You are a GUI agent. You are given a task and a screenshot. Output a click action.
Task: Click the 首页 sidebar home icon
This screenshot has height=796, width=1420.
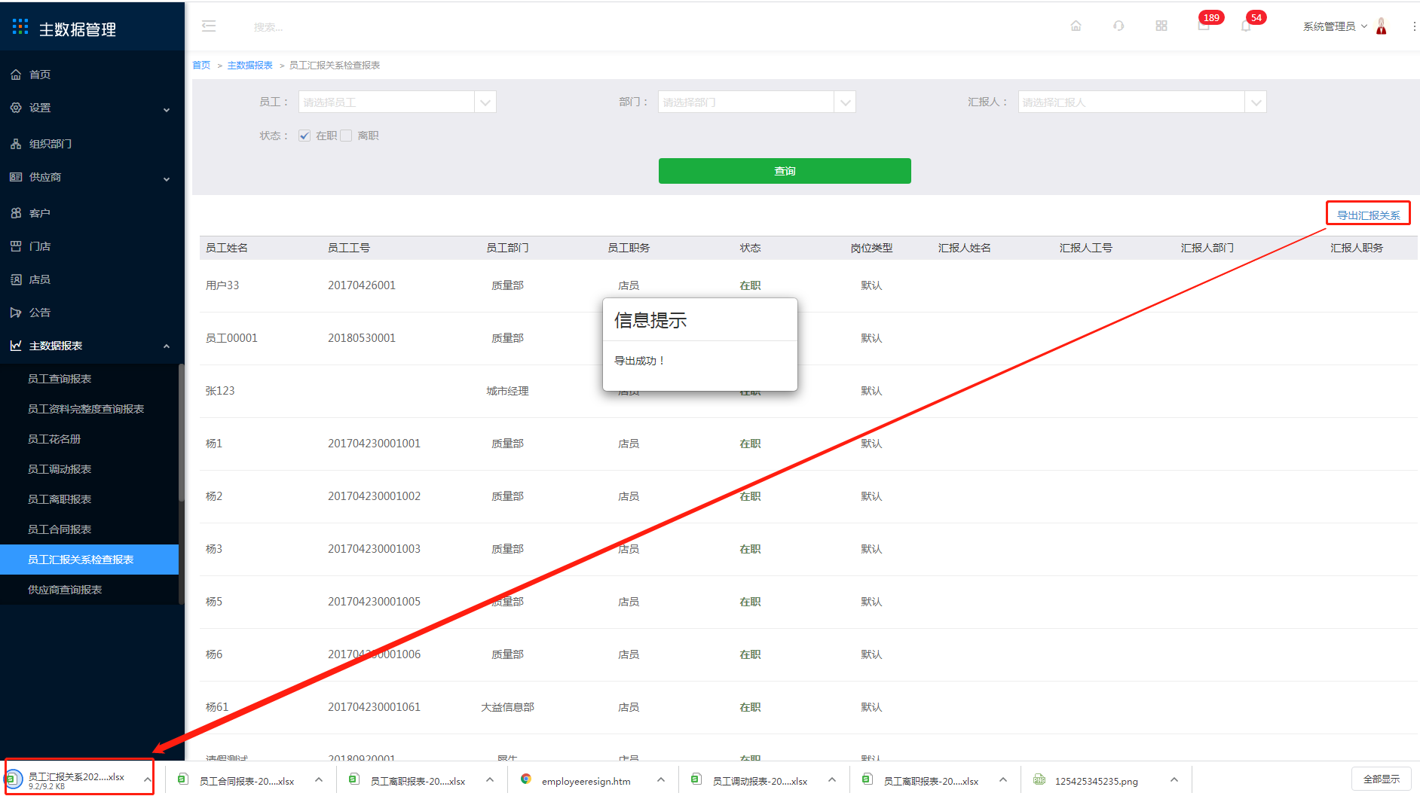click(16, 75)
